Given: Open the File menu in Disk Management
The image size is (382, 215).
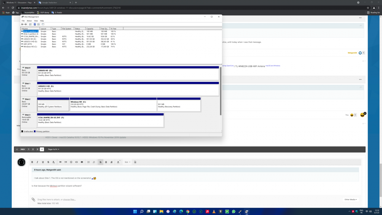Looking at the screenshot, I should 23,21.
